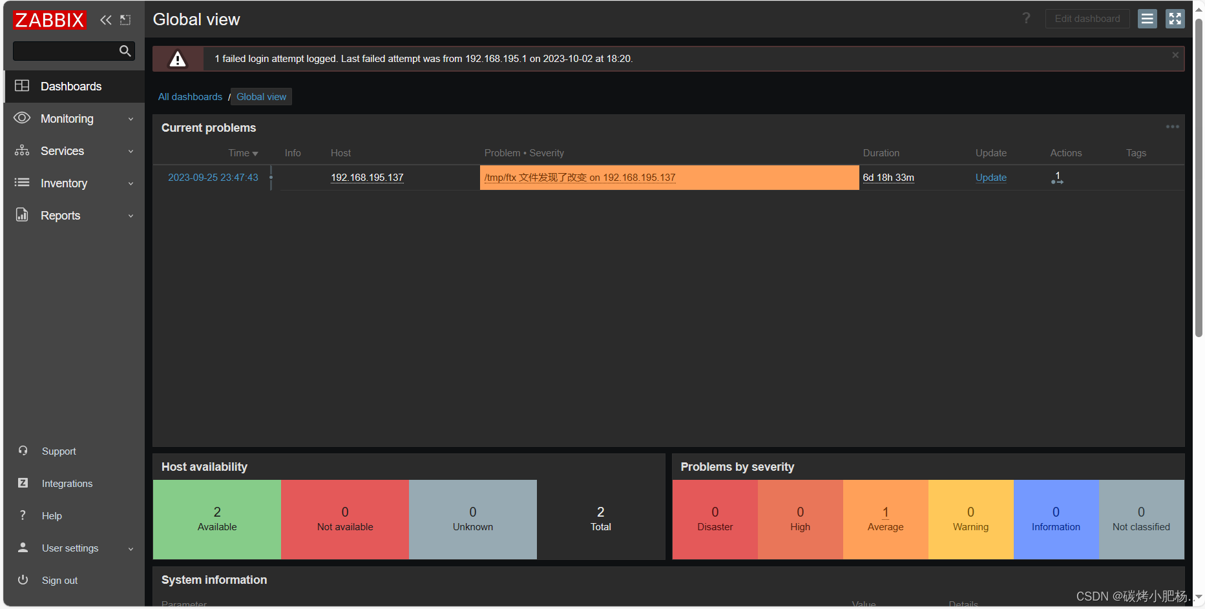The height and width of the screenshot is (609, 1205).
Task: Click the search magnifier icon
Action: (125, 51)
